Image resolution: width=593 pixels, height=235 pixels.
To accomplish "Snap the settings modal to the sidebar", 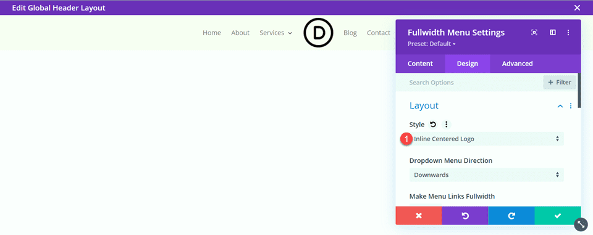I will (x=552, y=33).
